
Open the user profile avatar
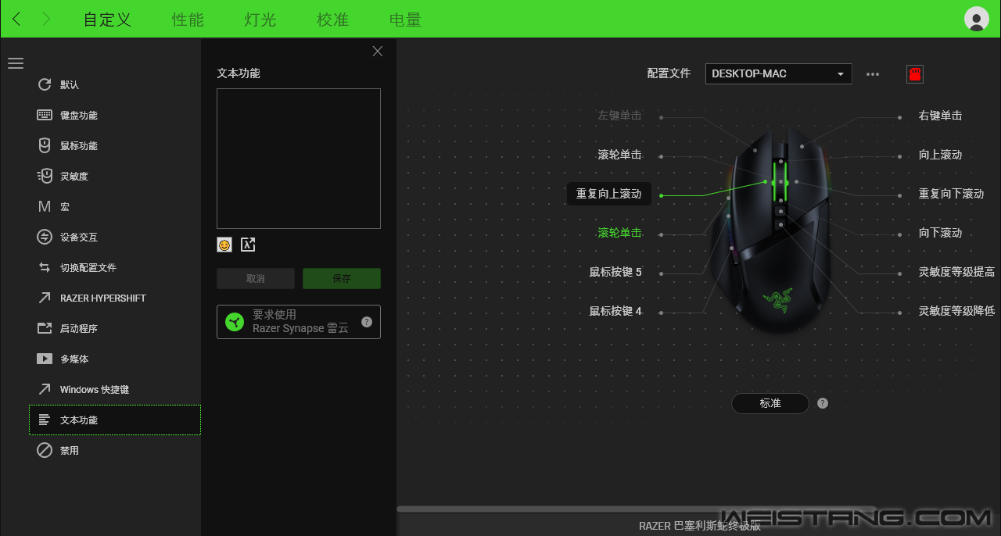976,19
